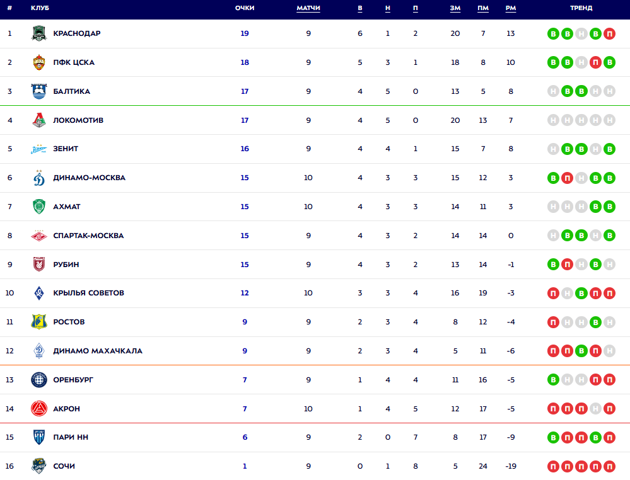This screenshot has width=630, height=480.
Task: Click Краснодар's points value 19
Action: tap(245, 33)
